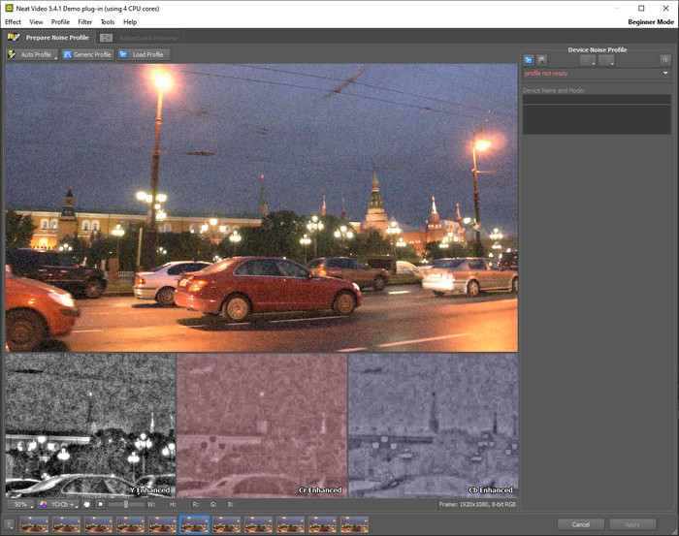Click the profile info icon
Image resolution: width=679 pixels, height=536 pixels.
point(665,60)
